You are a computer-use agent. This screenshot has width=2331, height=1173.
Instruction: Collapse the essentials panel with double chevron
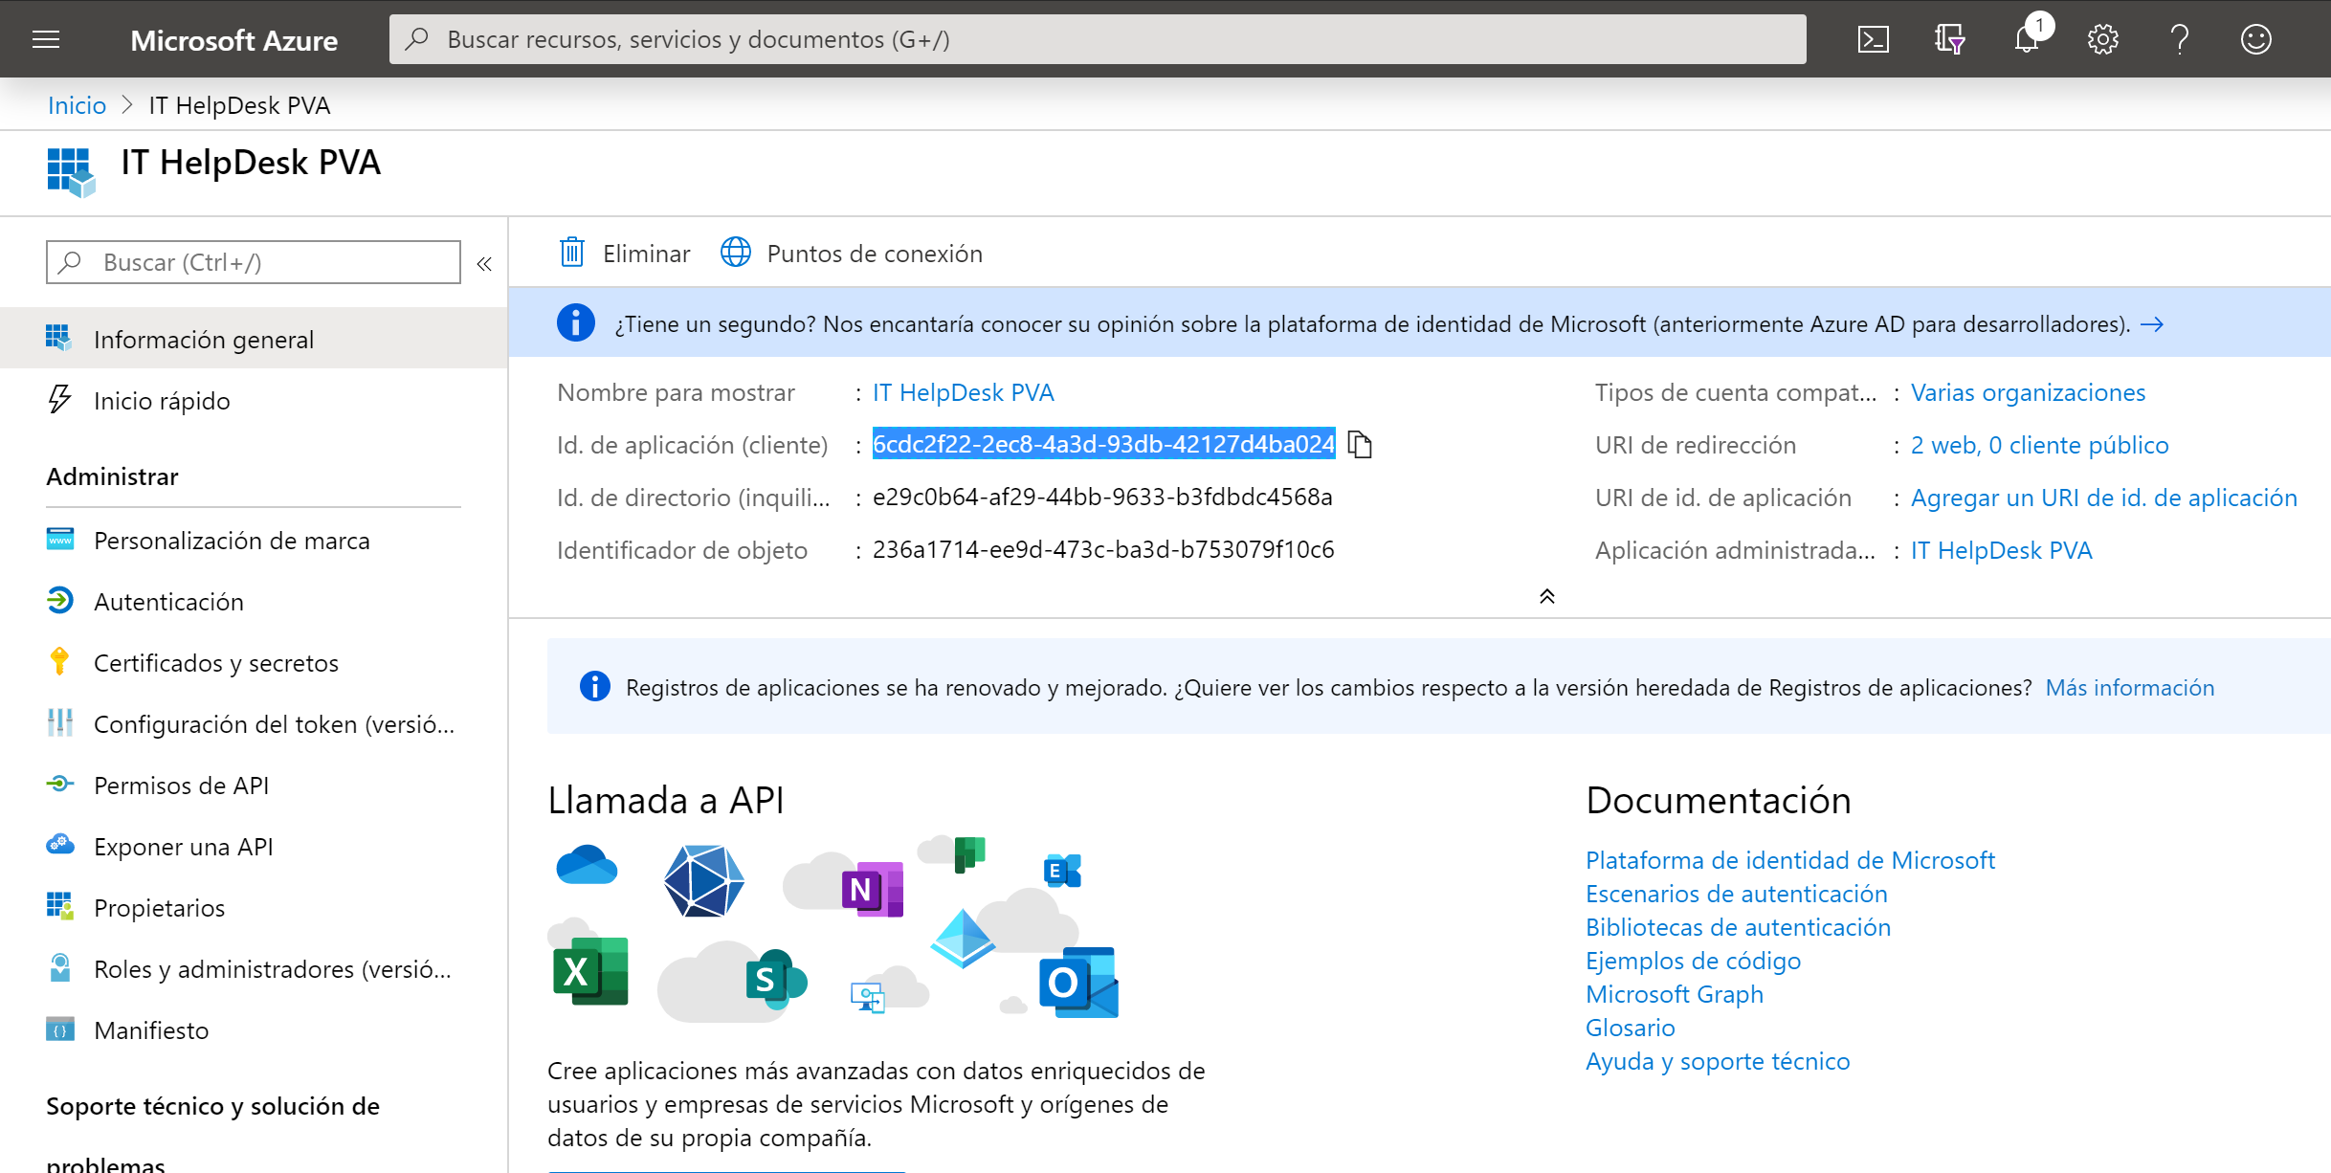tap(1546, 596)
